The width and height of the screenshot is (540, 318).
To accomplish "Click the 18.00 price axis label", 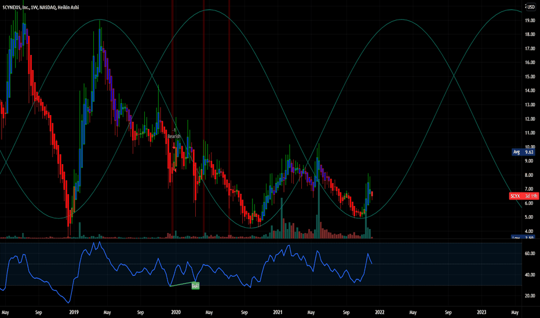I will [530, 34].
